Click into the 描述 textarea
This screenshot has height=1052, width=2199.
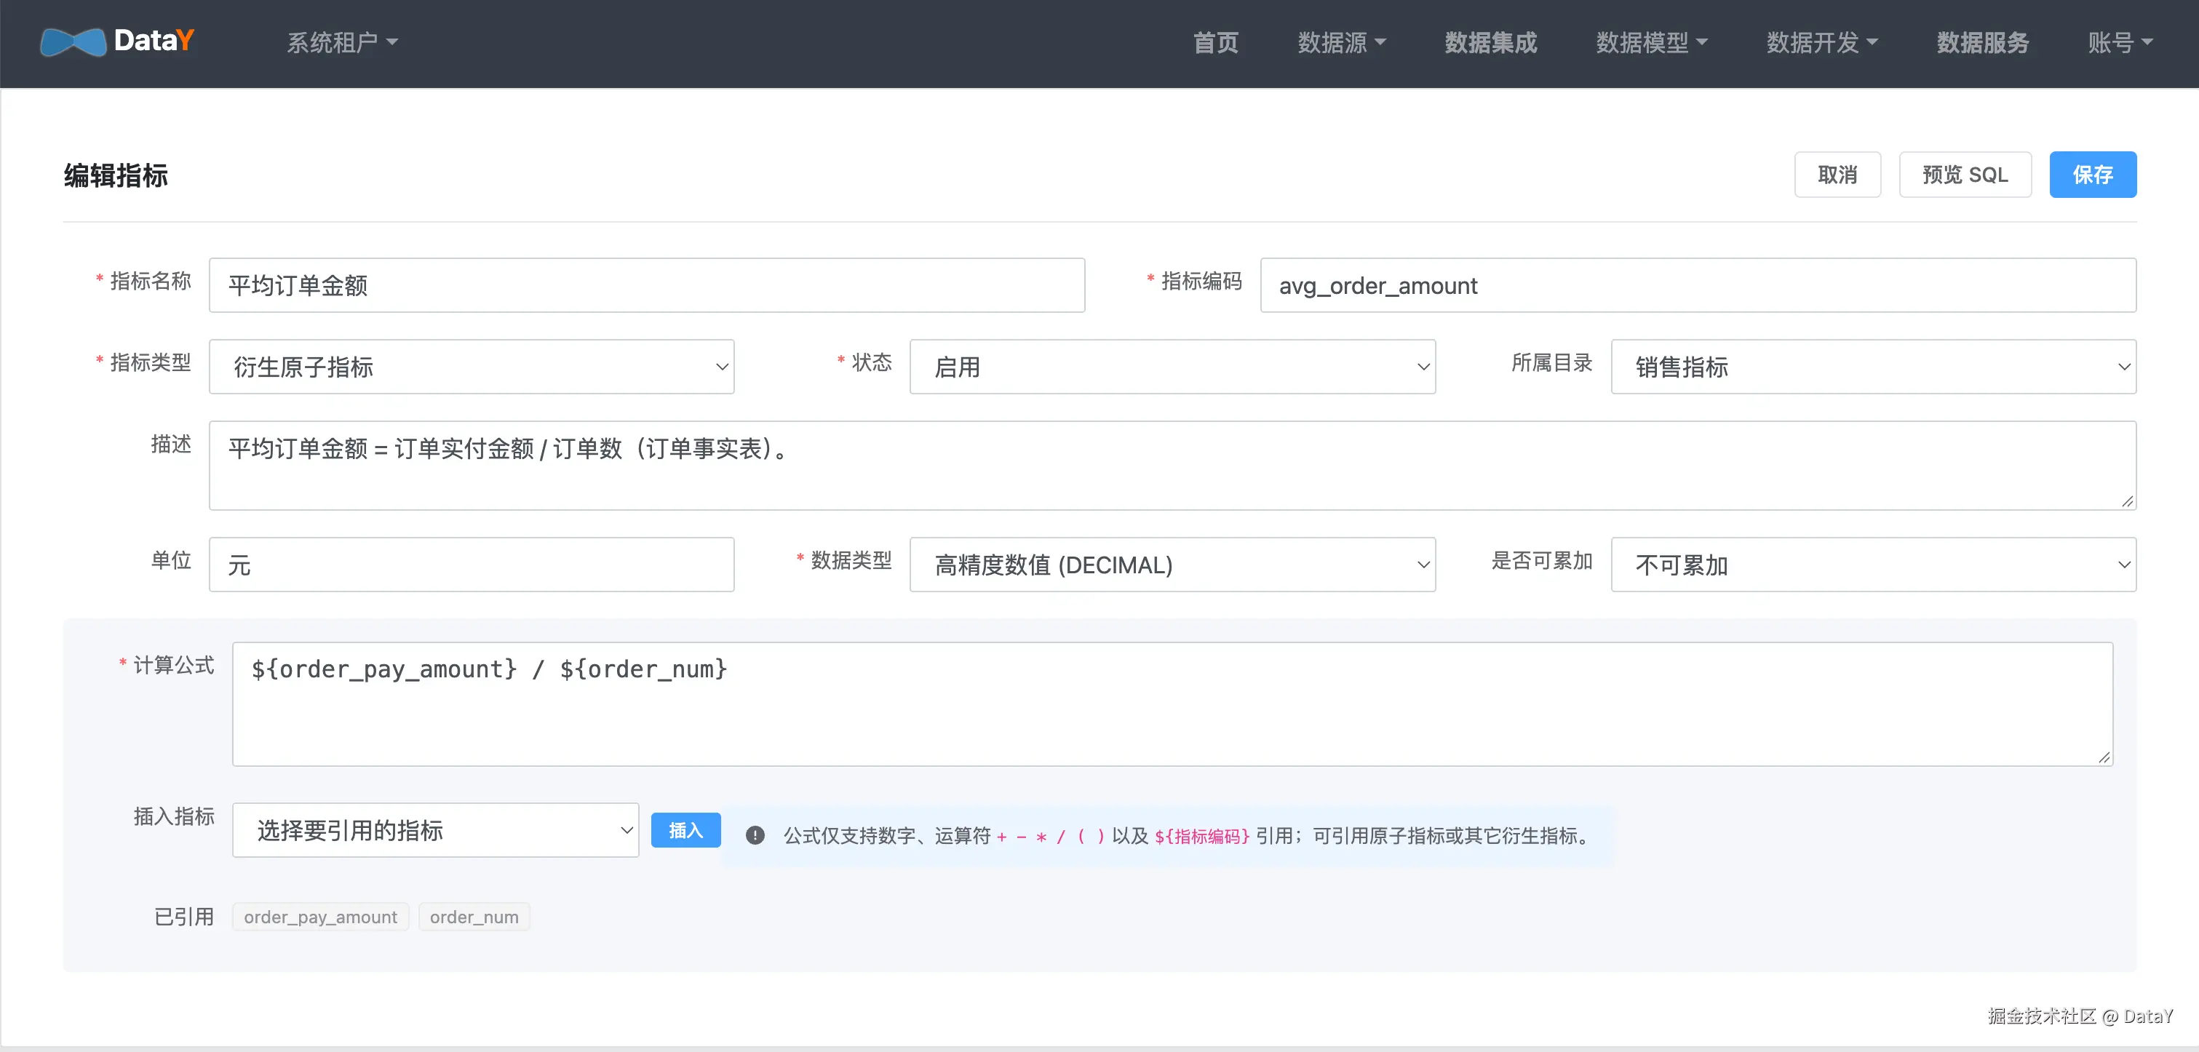click(x=1172, y=466)
